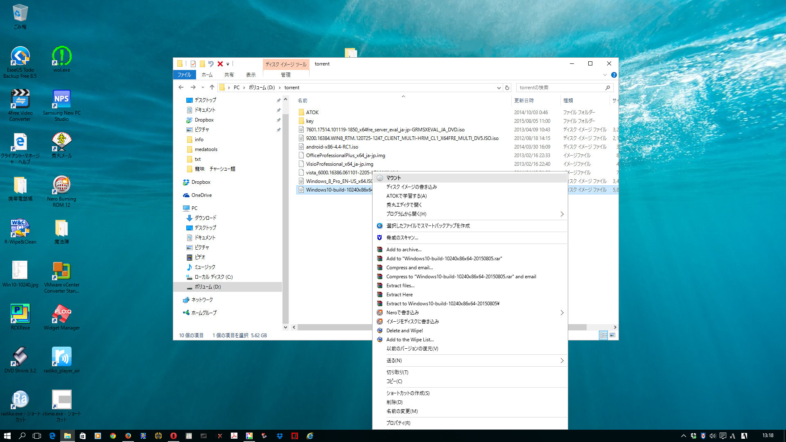The image size is (786, 442).
Task: Open the ATOK folder row
Action: pyautogui.click(x=312, y=113)
